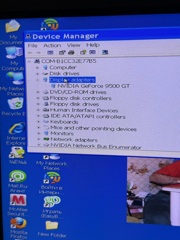Click the Print toolbar icon
This screenshot has width=180, height=240.
[71, 52]
